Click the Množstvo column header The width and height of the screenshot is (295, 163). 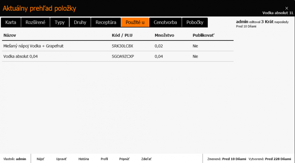pos(164,35)
